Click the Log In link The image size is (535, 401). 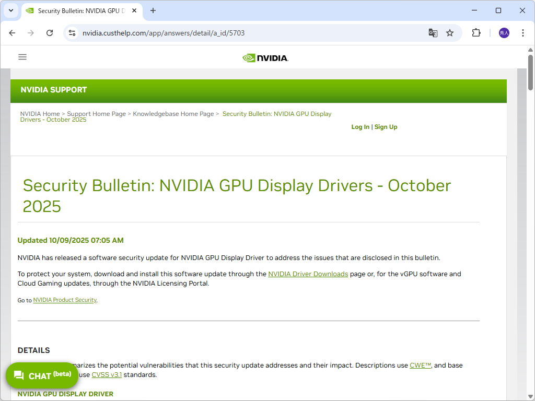(x=360, y=127)
